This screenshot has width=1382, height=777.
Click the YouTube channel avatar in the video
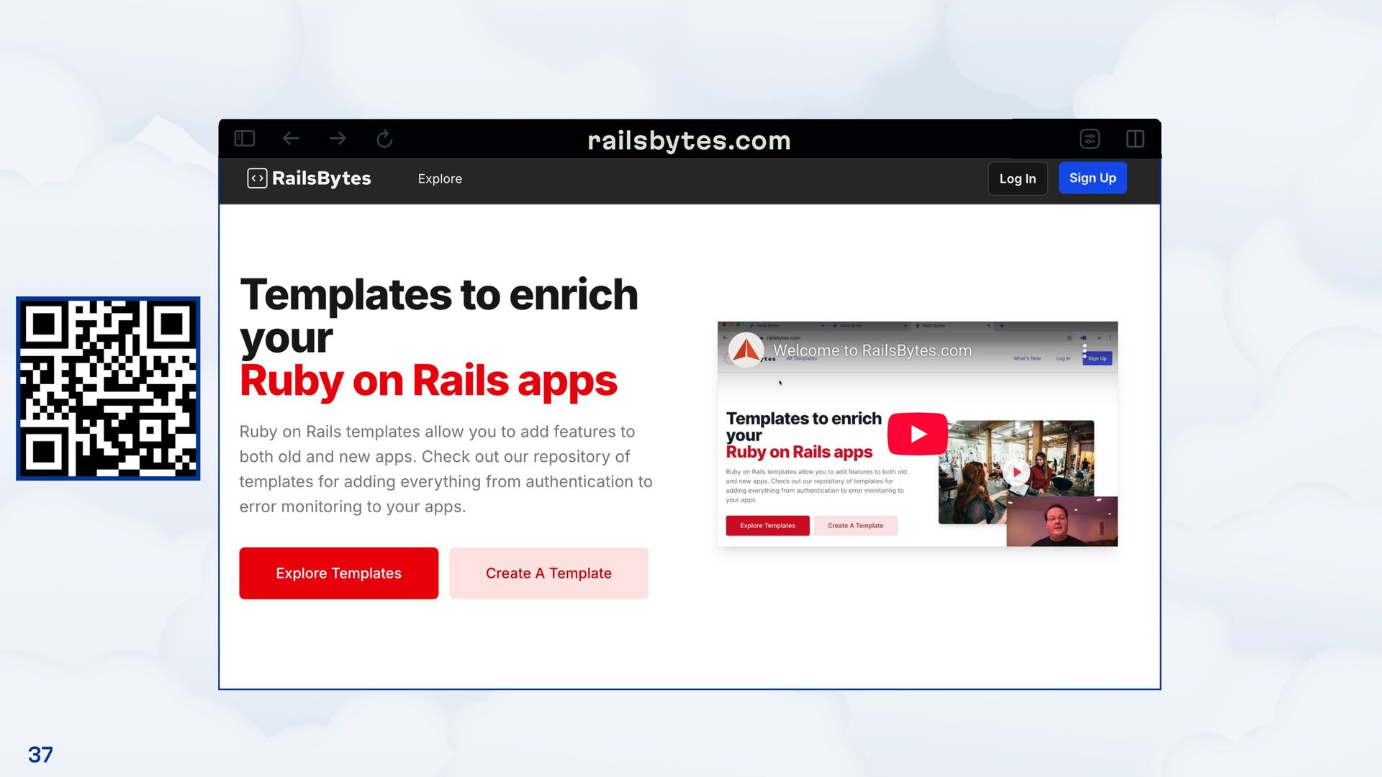[x=746, y=350]
